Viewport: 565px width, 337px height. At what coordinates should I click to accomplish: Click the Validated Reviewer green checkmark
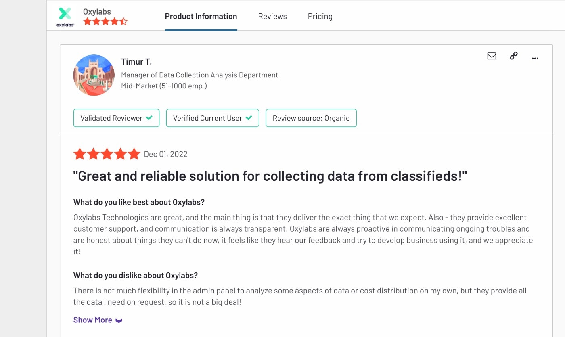point(149,118)
